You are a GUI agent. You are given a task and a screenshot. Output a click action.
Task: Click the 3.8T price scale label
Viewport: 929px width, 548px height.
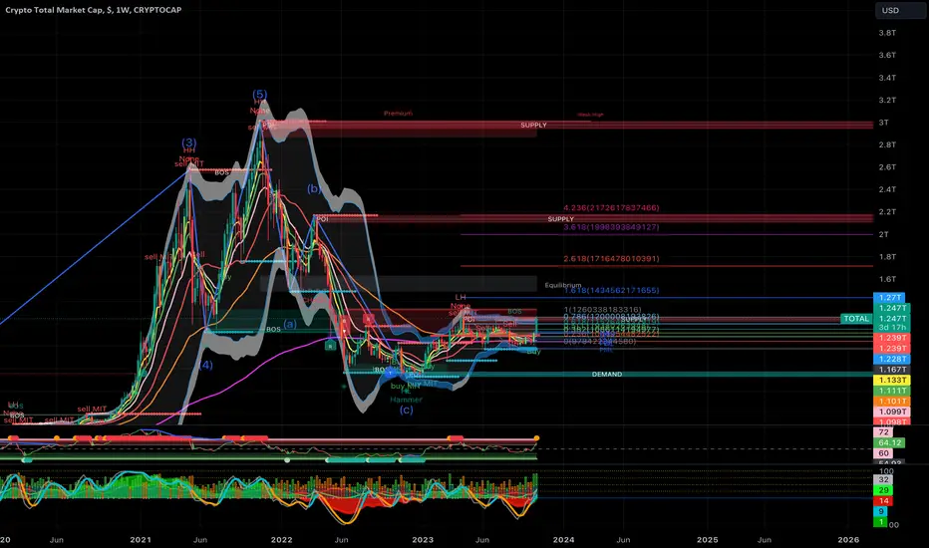coord(887,33)
